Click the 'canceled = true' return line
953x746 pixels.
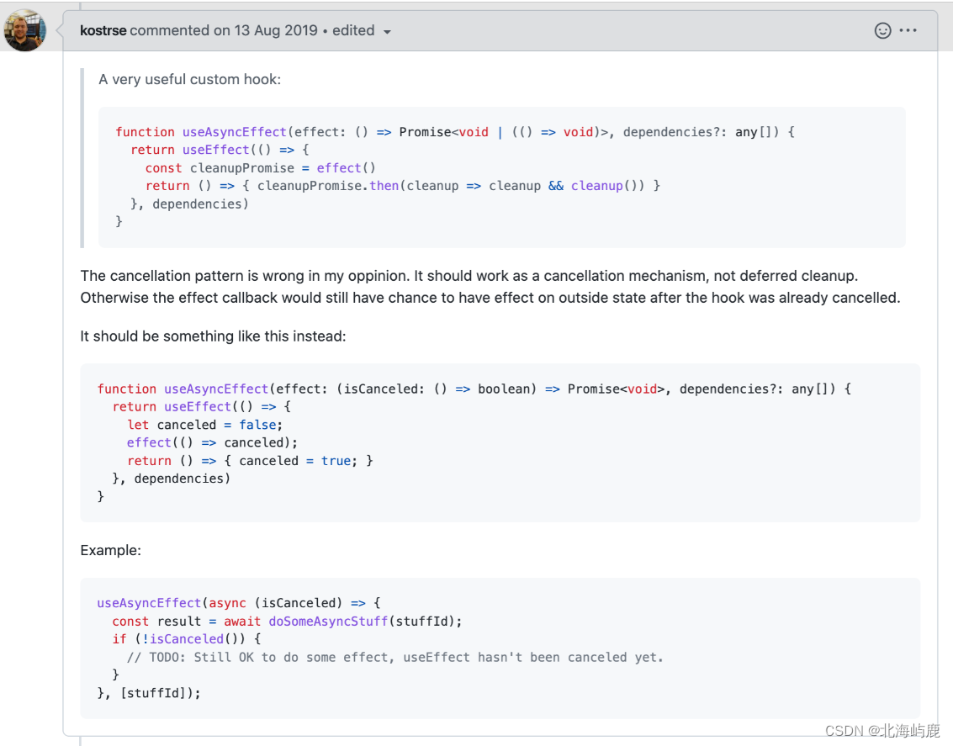click(x=250, y=461)
